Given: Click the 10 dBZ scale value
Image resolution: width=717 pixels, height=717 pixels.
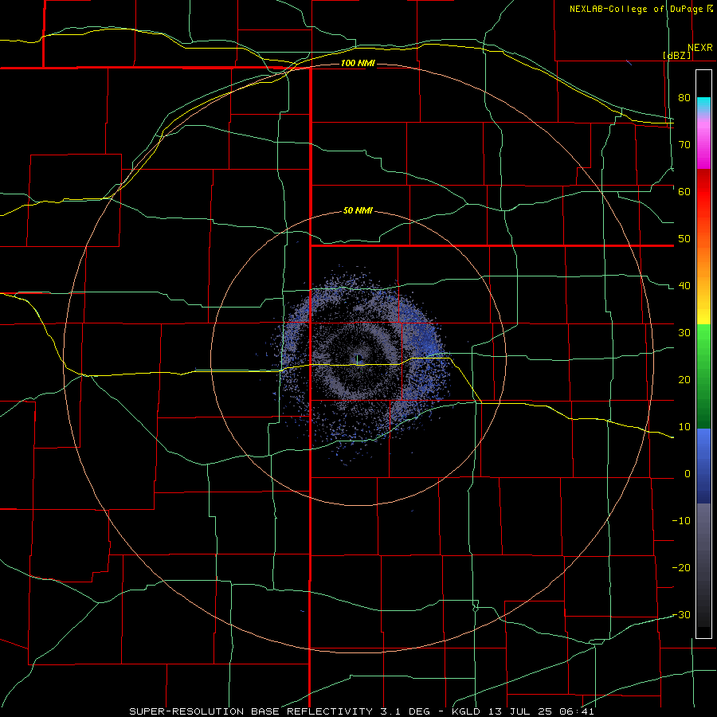Looking at the screenshot, I should click(x=684, y=427).
